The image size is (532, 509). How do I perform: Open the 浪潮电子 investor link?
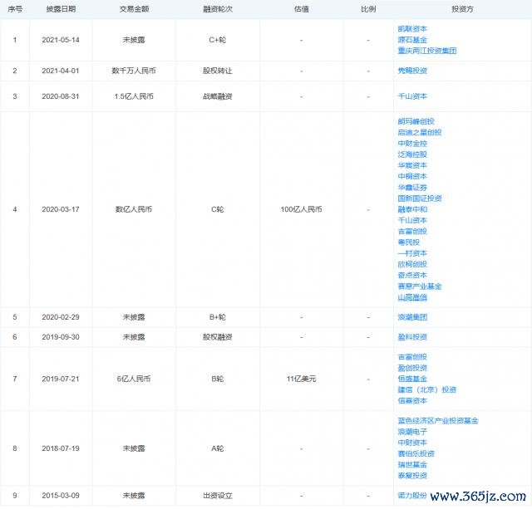412,432
